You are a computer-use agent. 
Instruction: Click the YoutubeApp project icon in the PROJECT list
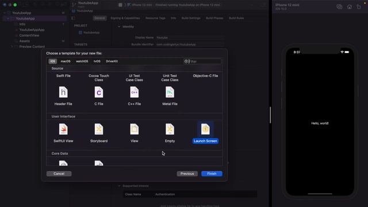pos(80,32)
